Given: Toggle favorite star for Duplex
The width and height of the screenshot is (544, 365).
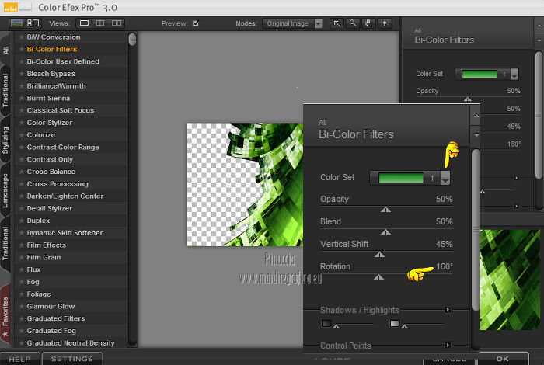Looking at the screenshot, I should pyautogui.click(x=22, y=221).
